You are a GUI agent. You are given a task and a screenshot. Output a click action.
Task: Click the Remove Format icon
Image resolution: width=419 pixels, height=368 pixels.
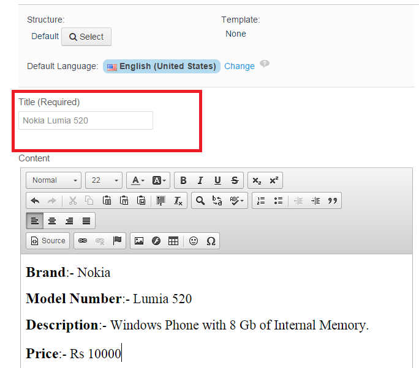click(x=178, y=201)
